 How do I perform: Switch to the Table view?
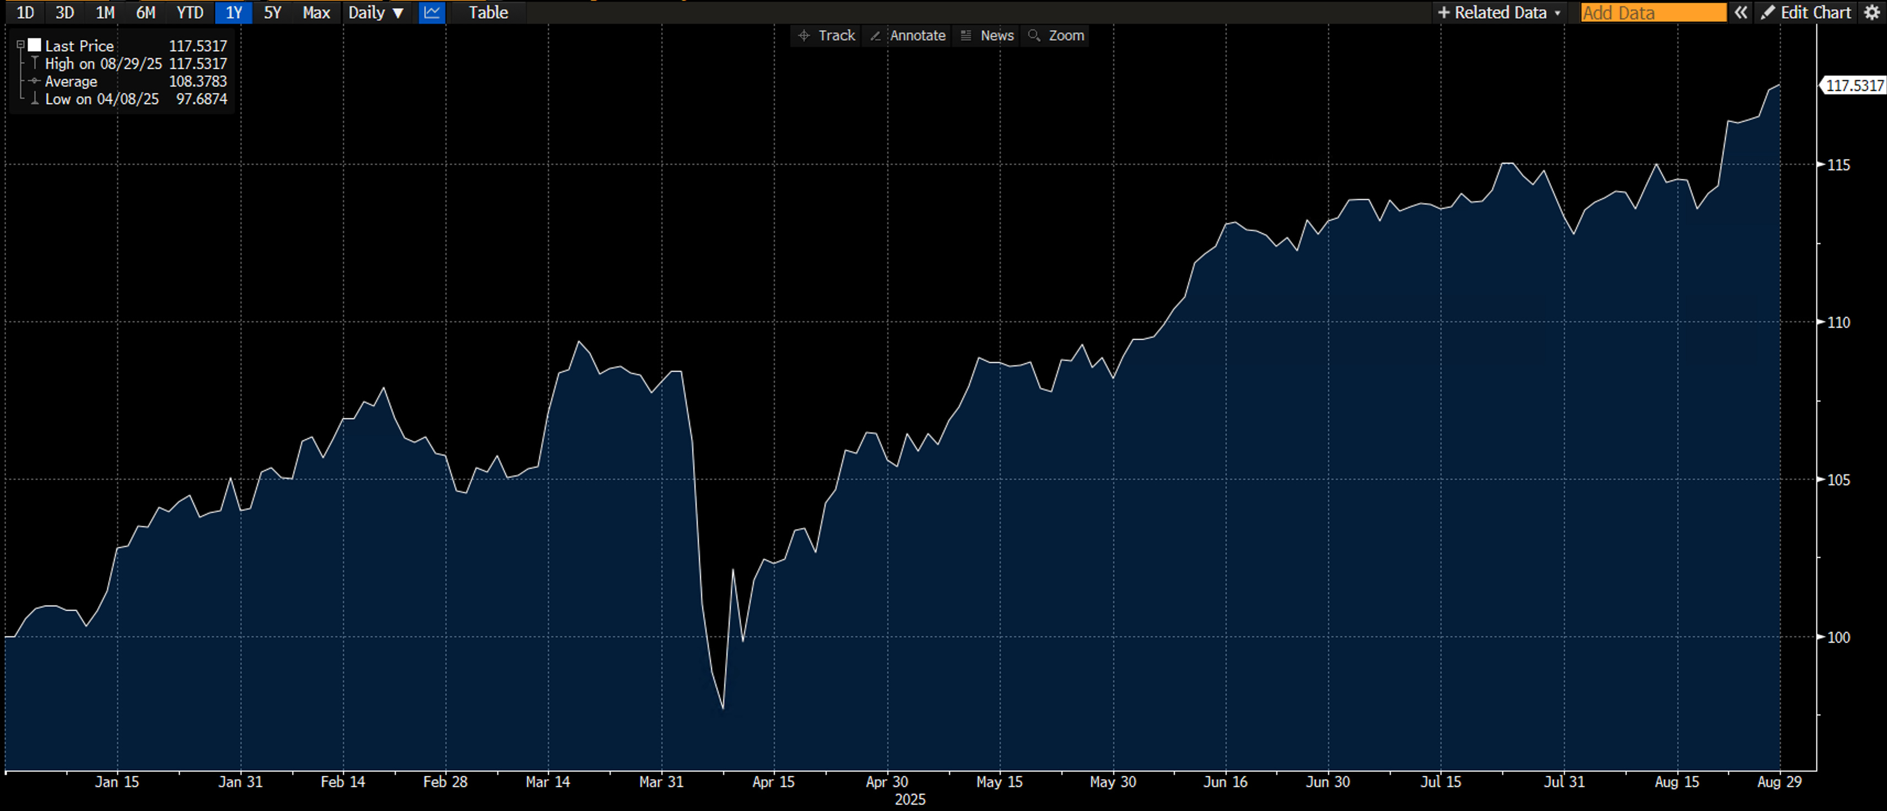point(488,13)
